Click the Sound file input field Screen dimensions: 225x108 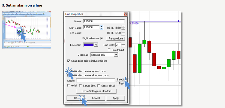point(95,81)
